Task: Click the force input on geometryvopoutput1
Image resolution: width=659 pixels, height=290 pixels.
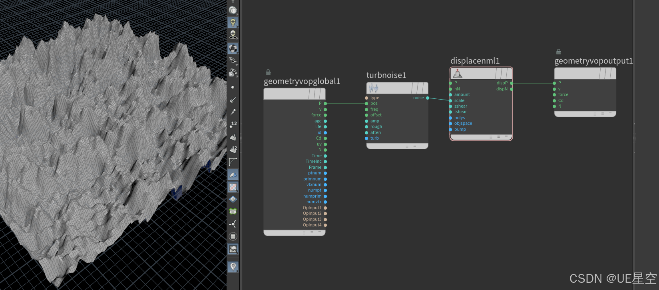Action: click(x=554, y=95)
